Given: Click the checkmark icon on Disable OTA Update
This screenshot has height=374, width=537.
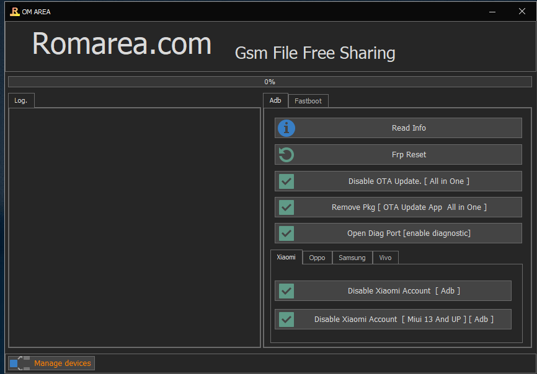Looking at the screenshot, I should coord(286,181).
